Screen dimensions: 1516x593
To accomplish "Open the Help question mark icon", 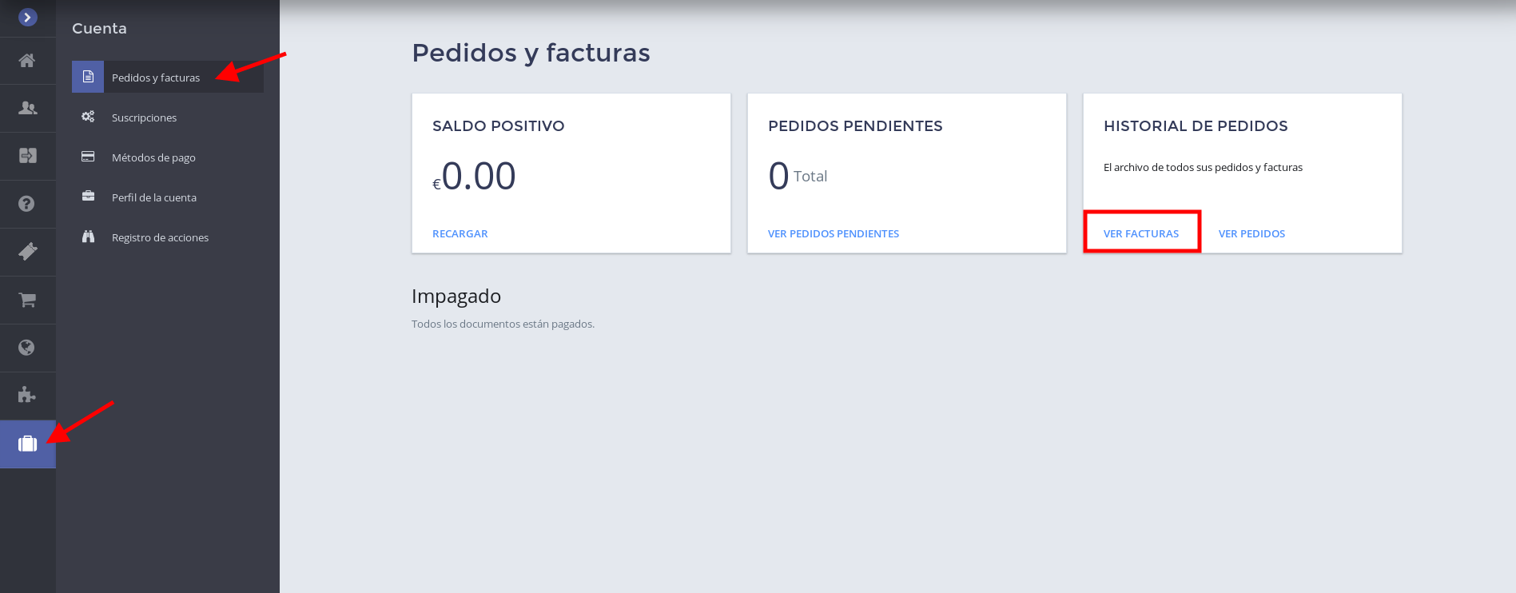I will (x=27, y=204).
